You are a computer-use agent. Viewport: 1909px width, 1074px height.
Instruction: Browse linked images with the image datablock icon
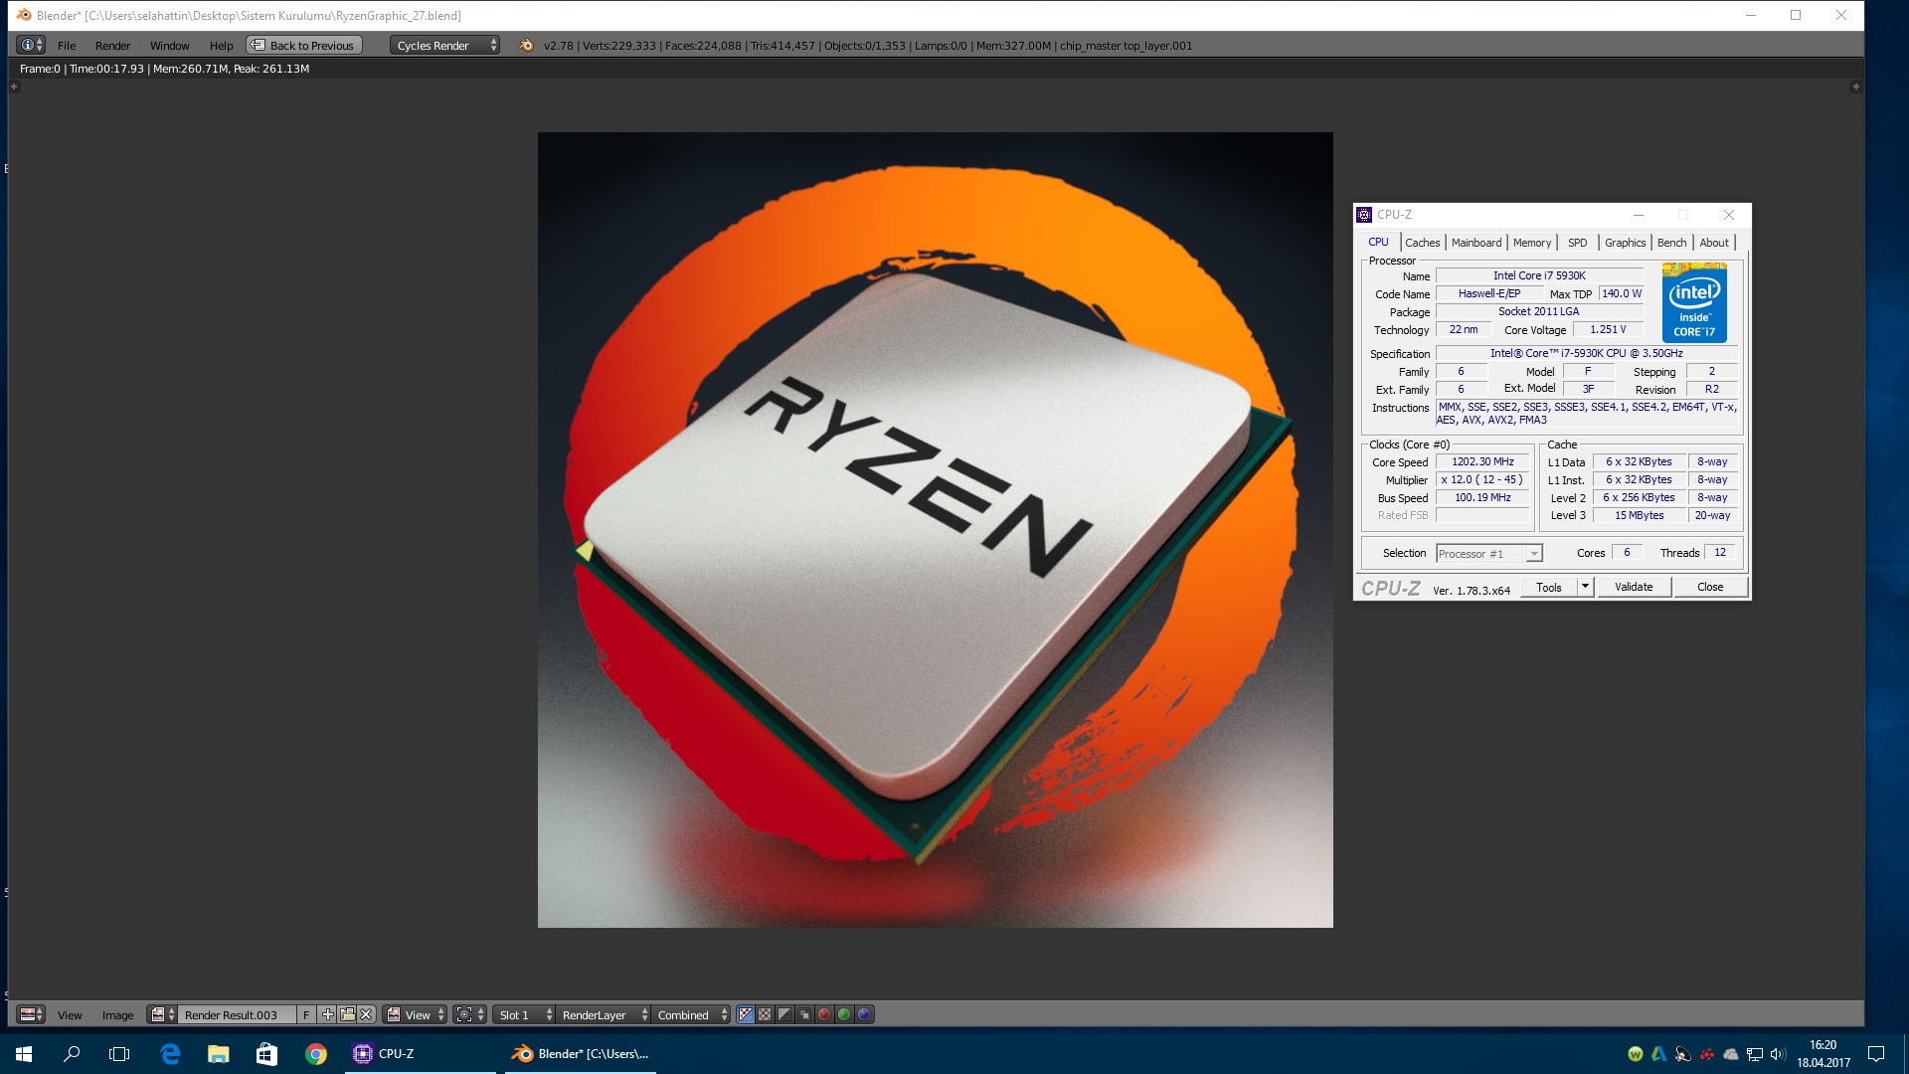coord(162,1014)
